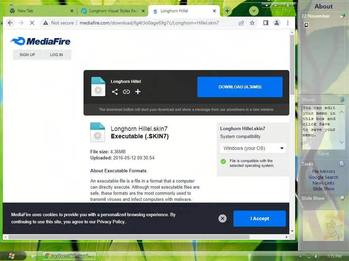This screenshot has height=261, width=349.
Task: Open the Chrome profile avatar
Action: [277, 23]
